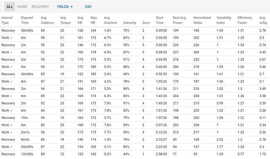
Task: Click the Normalized Watts column header
Action: click(x=202, y=20)
